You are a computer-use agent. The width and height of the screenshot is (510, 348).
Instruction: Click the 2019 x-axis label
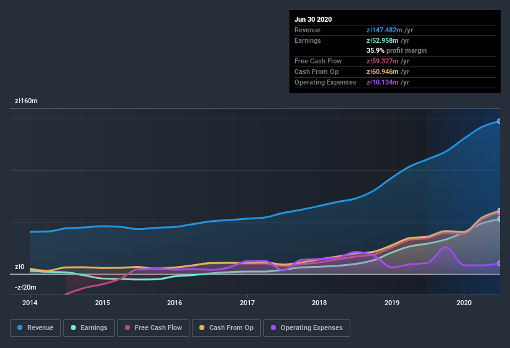coord(392,303)
